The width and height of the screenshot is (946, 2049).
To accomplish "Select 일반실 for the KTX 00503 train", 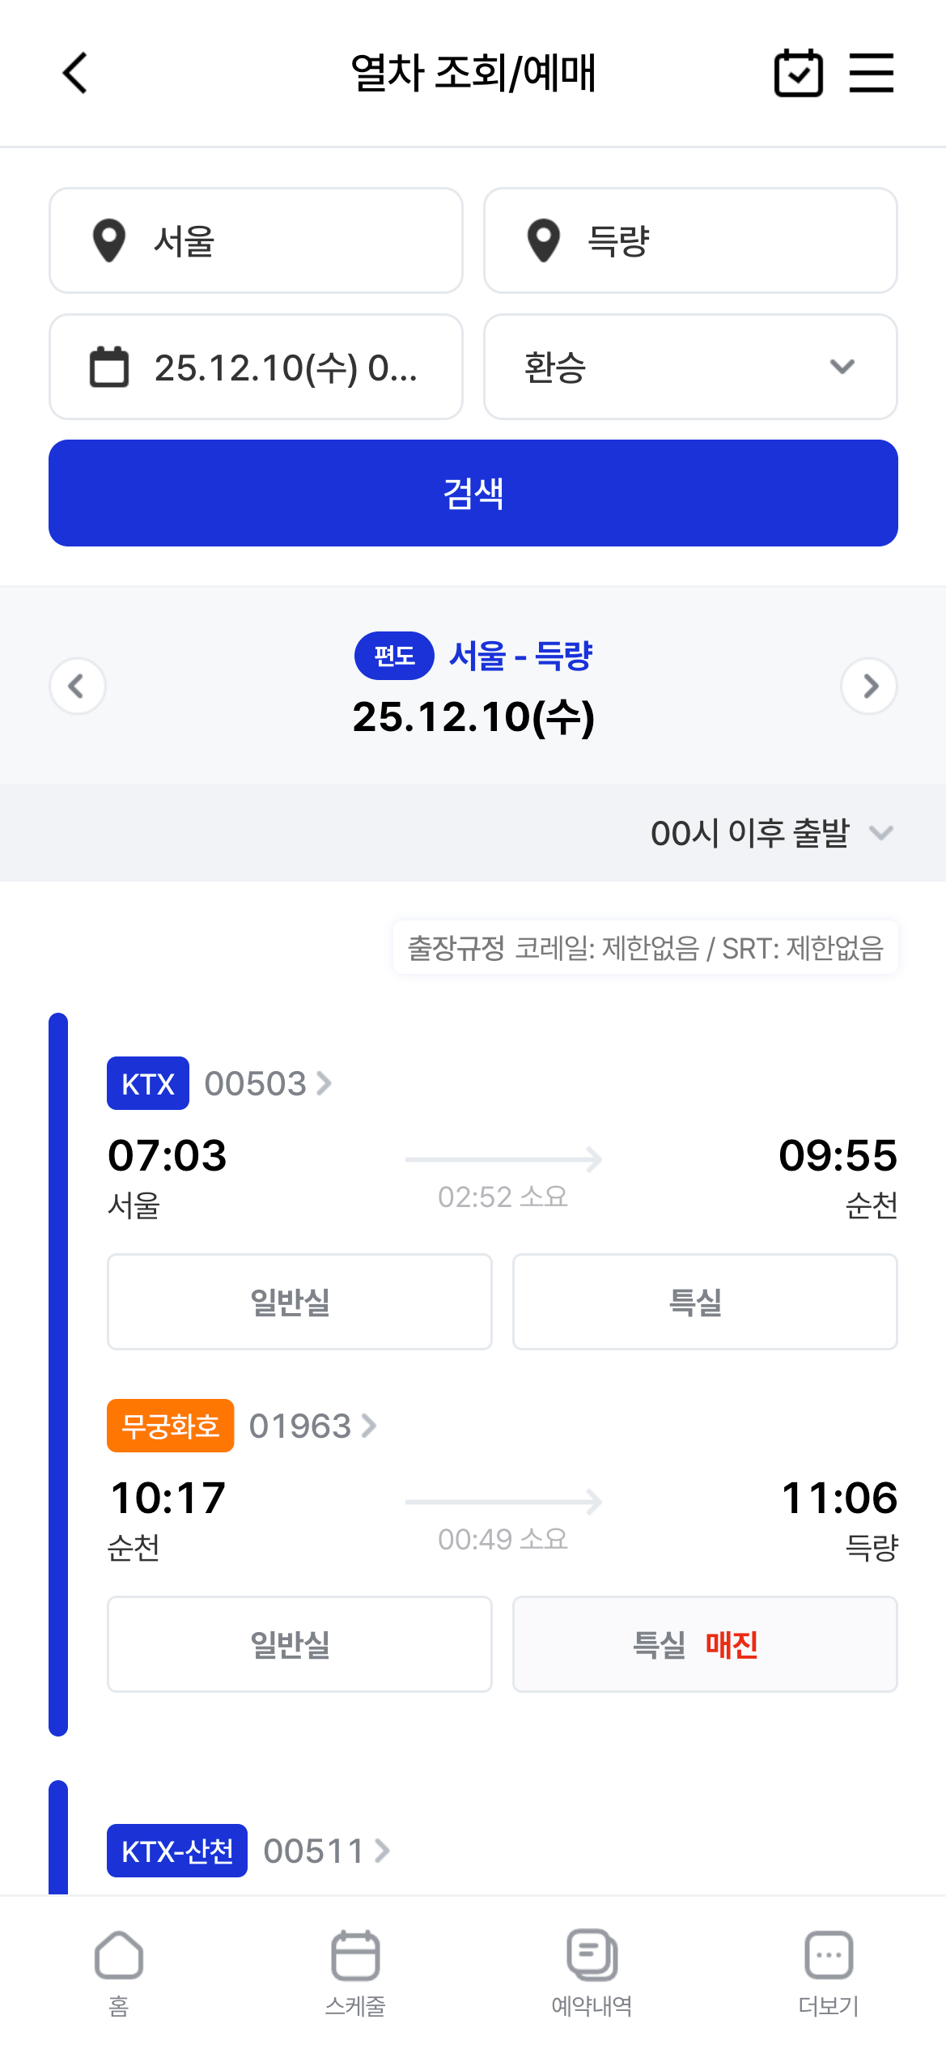I will click(x=299, y=1302).
